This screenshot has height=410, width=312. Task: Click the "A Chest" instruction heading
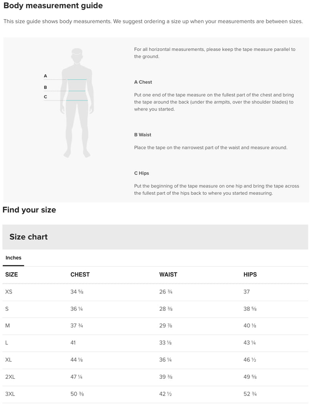click(x=143, y=82)
